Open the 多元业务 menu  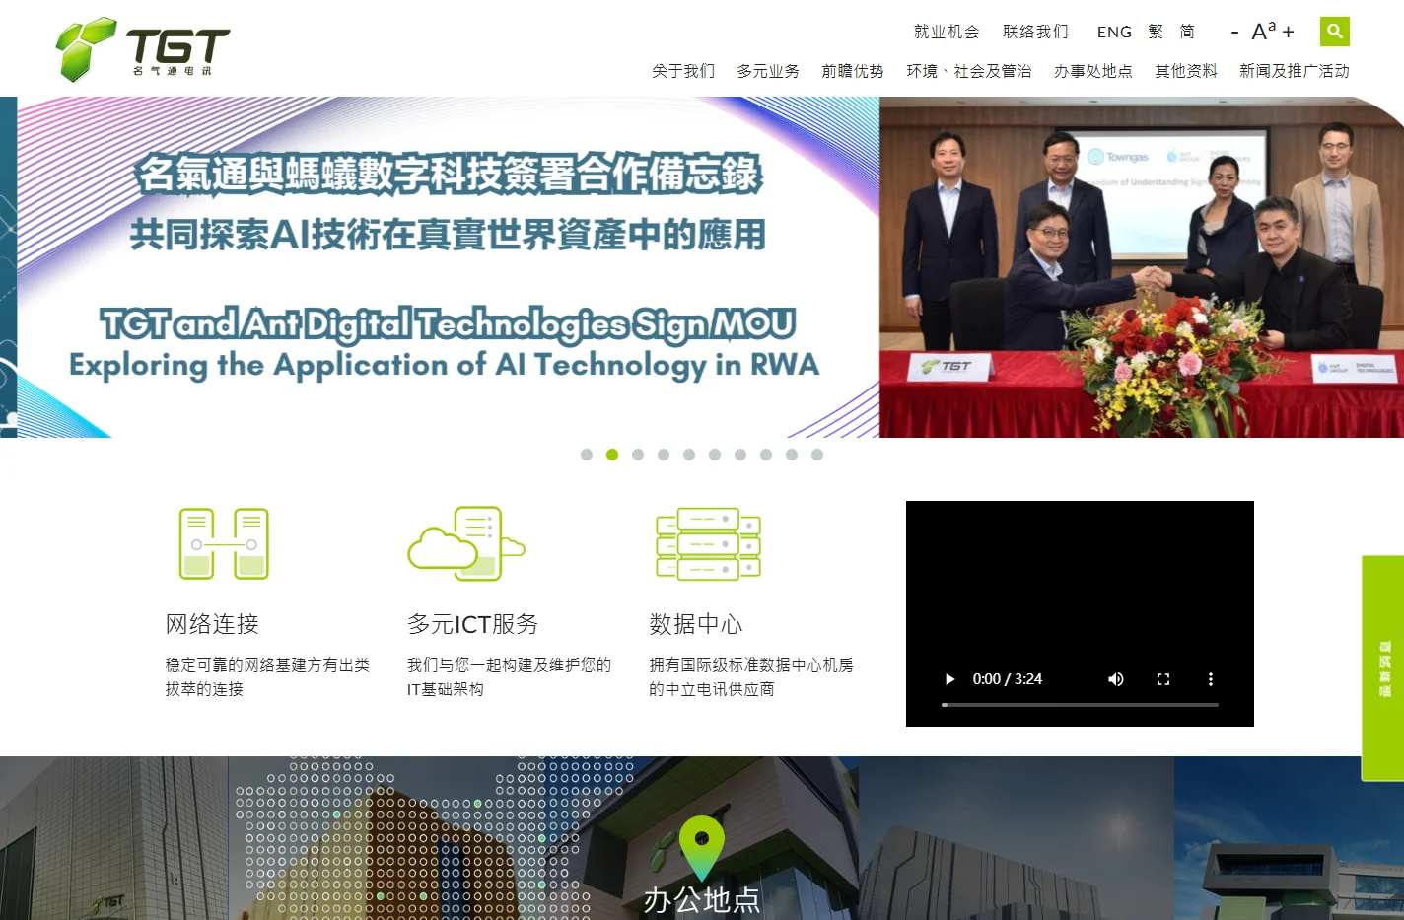768,71
